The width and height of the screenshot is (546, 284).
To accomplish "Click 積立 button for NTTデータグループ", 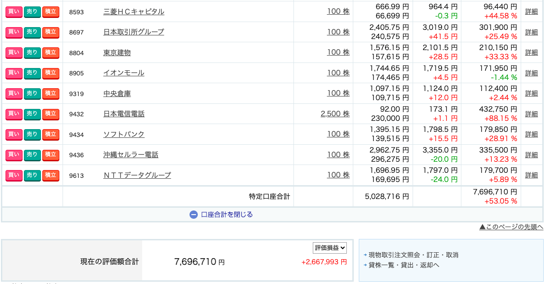I will (x=51, y=175).
